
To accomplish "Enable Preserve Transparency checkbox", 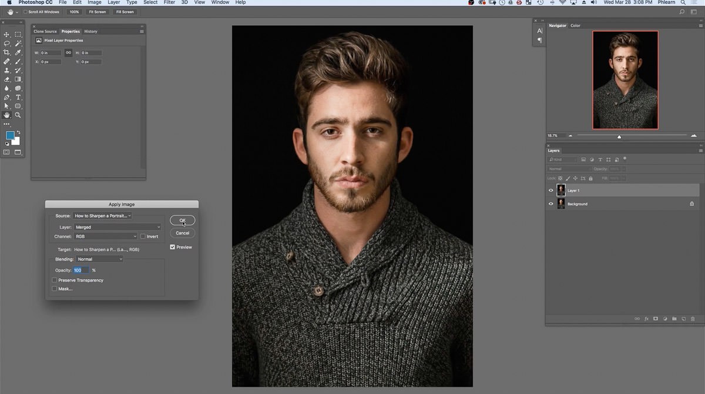I will (55, 281).
